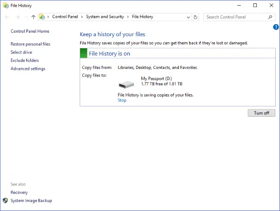
Task: Click the location icon in address bar
Action: (x=42, y=17)
